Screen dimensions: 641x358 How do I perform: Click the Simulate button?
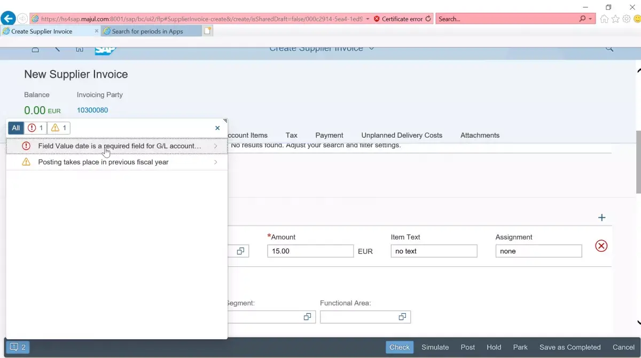[x=435, y=347]
